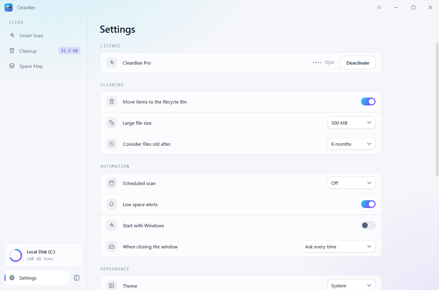This screenshot has height=290, width=439.
Task: Click the Theme picture icon
Action: [x=112, y=286]
